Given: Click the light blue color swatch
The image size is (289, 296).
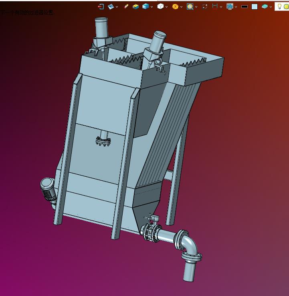Looking at the screenshot, I should click(255, 7).
